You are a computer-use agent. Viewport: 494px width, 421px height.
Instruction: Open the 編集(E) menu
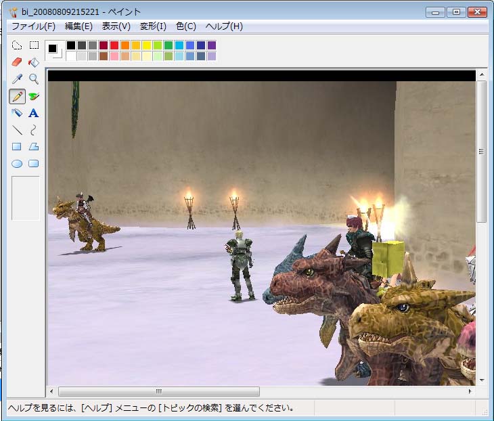click(x=78, y=26)
